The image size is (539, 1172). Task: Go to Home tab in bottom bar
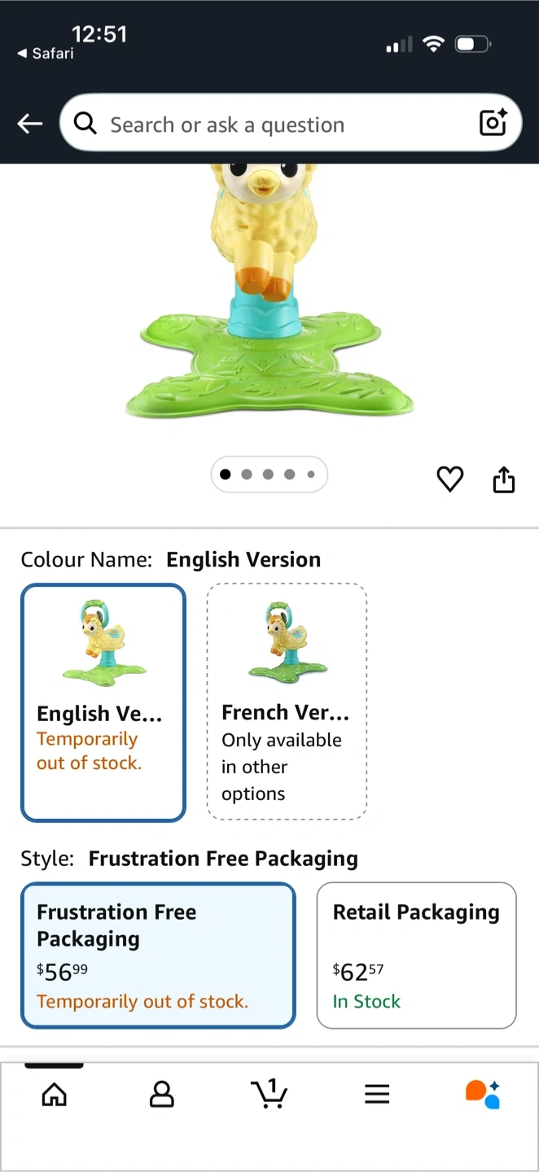(x=55, y=1095)
